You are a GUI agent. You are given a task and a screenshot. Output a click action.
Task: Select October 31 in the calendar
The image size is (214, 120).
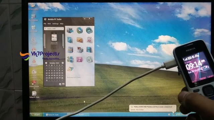tap(47, 80)
